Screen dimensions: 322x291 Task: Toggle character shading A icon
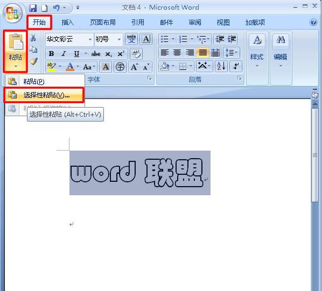point(106,67)
